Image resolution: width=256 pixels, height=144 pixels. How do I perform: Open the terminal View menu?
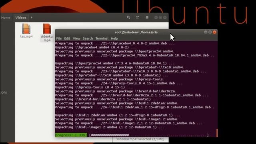tap(76, 38)
